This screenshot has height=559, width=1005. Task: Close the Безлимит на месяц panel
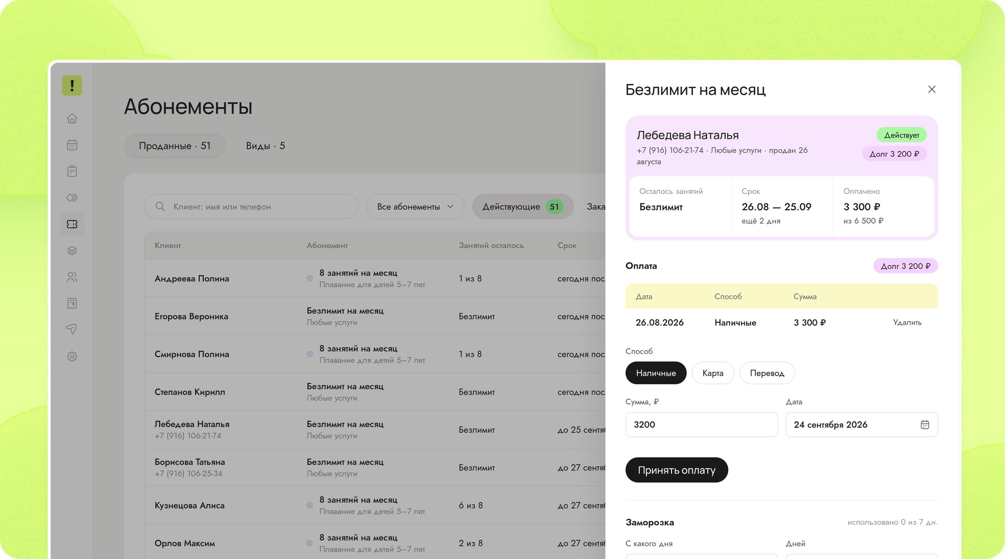point(932,89)
